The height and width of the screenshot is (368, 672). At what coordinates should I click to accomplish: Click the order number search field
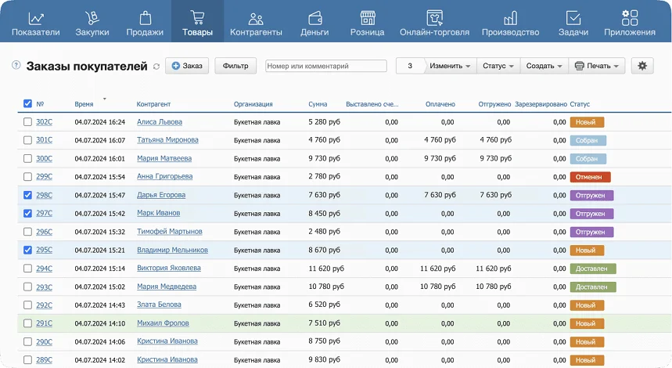(x=325, y=67)
